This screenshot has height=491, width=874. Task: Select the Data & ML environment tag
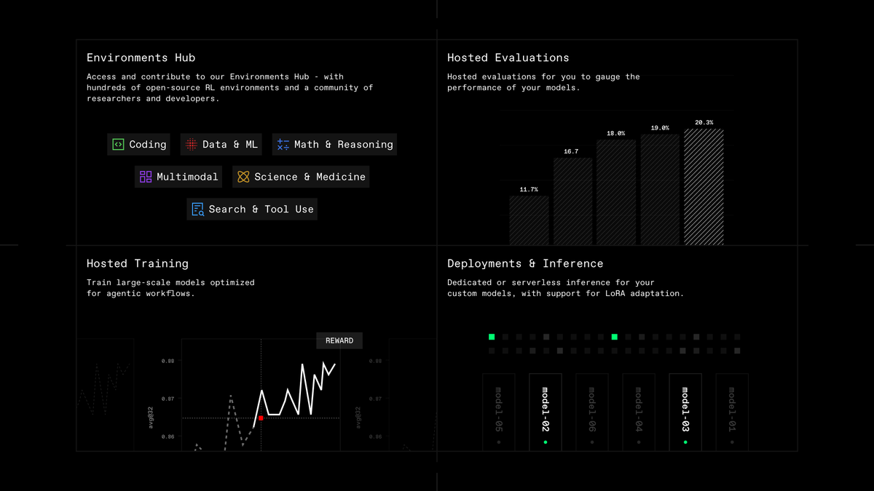click(221, 145)
